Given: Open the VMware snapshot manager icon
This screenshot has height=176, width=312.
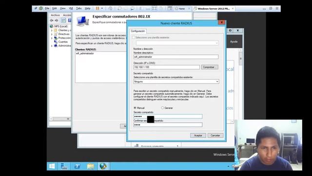Looking at the screenshot, I should pos(132,8).
